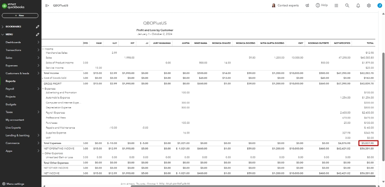Expand Expenses submenu arrow
This screenshot has height=187, width=385.
point(38,65)
